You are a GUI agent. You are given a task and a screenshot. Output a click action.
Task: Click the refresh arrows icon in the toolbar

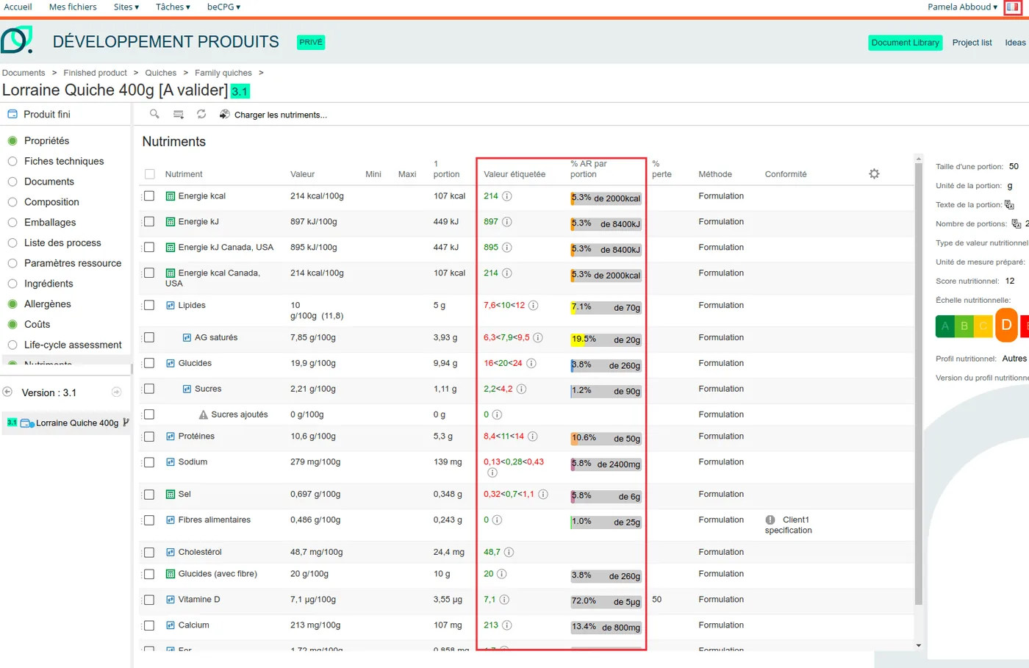pyautogui.click(x=201, y=114)
